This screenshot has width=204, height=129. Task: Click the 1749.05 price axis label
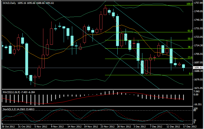pos(198,11)
